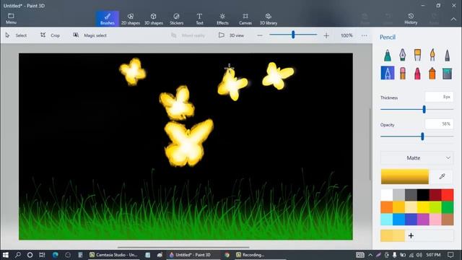Pick the purple color swatch

coord(423,220)
